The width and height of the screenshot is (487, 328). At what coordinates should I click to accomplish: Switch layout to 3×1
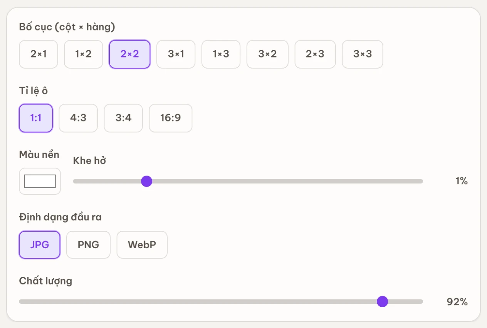click(x=176, y=54)
